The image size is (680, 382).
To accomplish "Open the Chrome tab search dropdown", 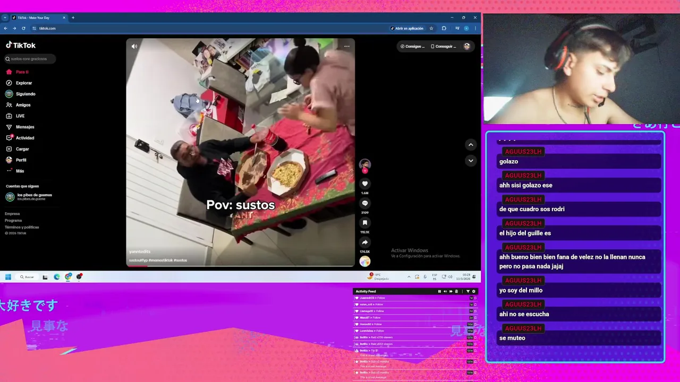I will click(x=5, y=18).
